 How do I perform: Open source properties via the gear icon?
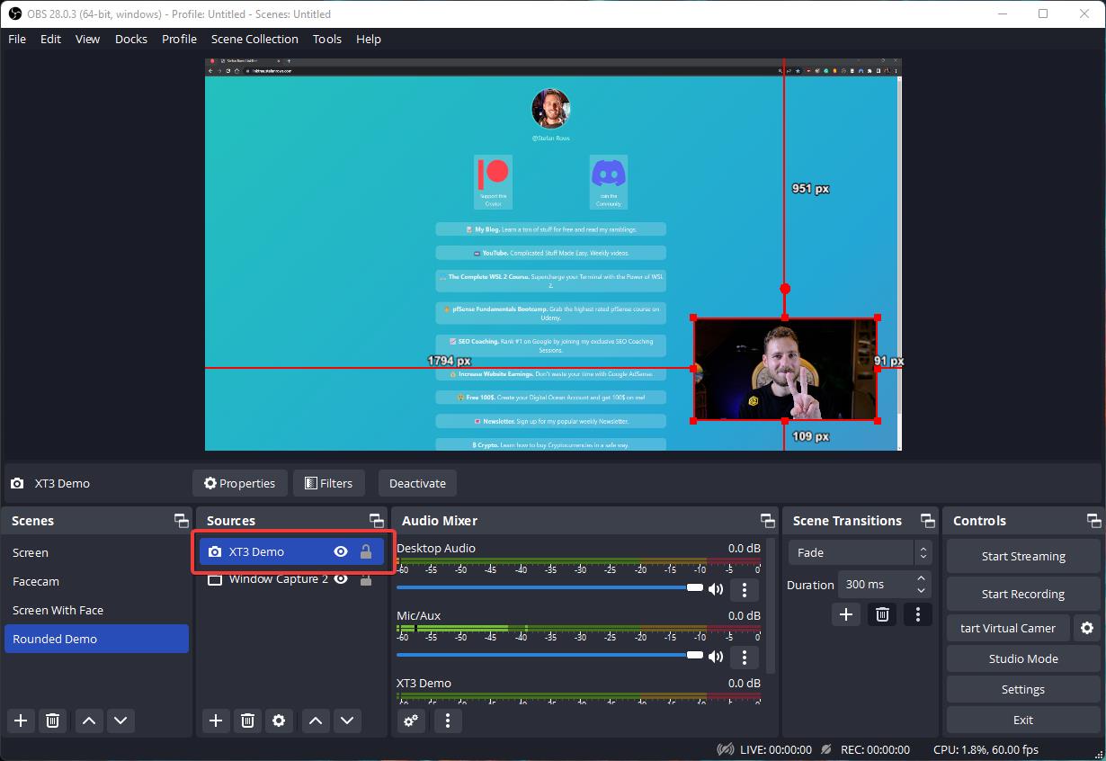[279, 721]
